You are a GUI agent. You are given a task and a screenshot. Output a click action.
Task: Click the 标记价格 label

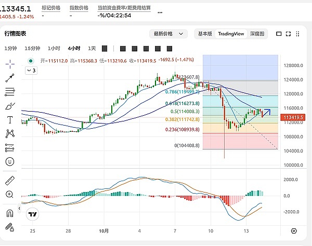tap(50, 8)
